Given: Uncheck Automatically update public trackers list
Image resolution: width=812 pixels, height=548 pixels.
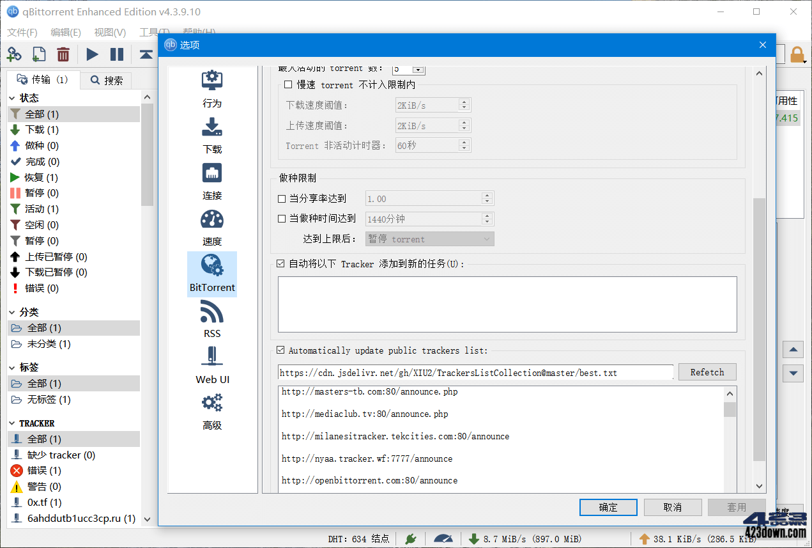Looking at the screenshot, I should point(280,350).
